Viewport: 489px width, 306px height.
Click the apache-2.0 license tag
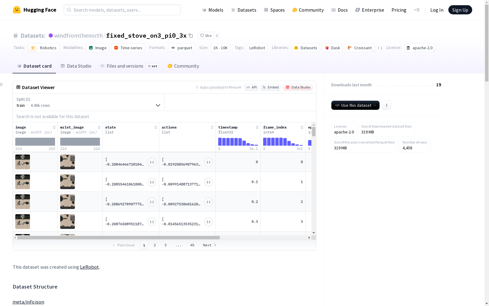[420, 48]
